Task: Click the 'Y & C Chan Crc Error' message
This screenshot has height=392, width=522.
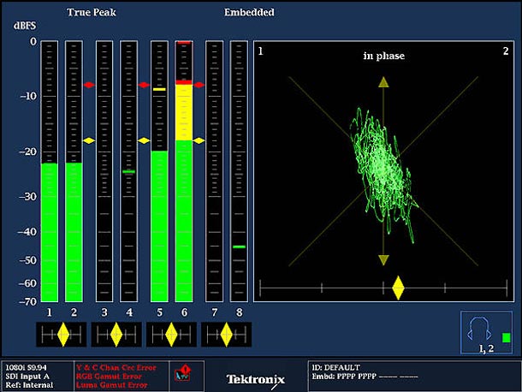Action: tap(116, 368)
